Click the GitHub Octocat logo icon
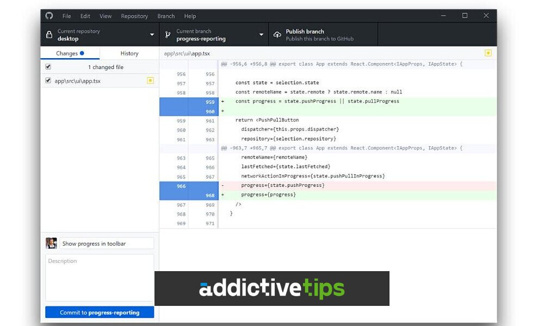The height and width of the screenshot is (326, 544). (x=49, y=16)
